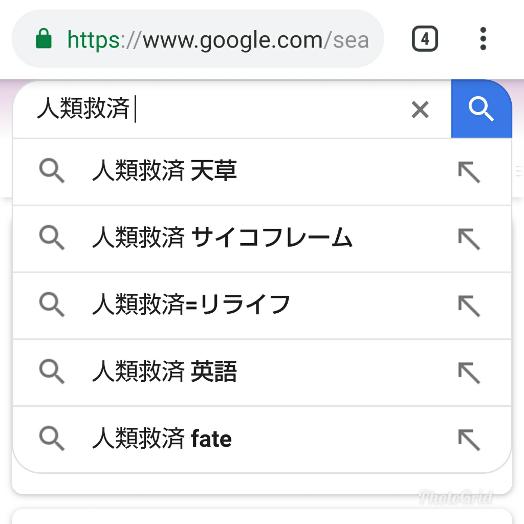Click the Chrome address bar URL

click(x=217, y=39)
